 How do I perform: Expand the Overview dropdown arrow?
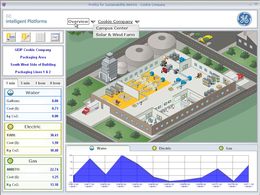pos(93,22)
